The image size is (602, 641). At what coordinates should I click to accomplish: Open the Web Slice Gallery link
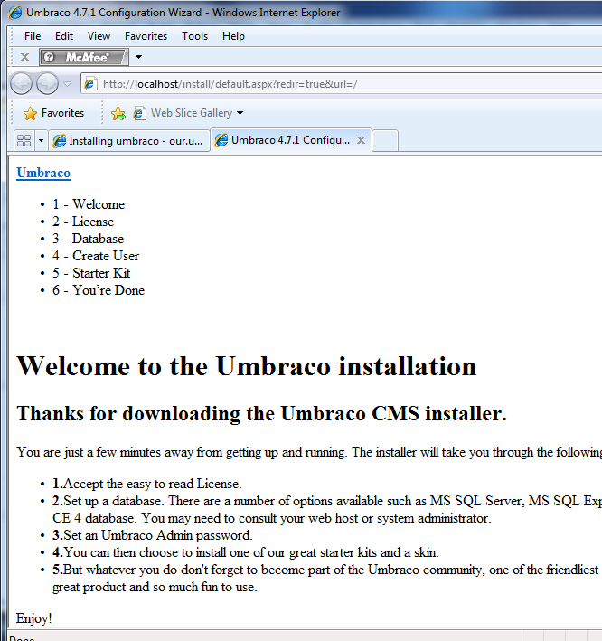coord(192,113)
